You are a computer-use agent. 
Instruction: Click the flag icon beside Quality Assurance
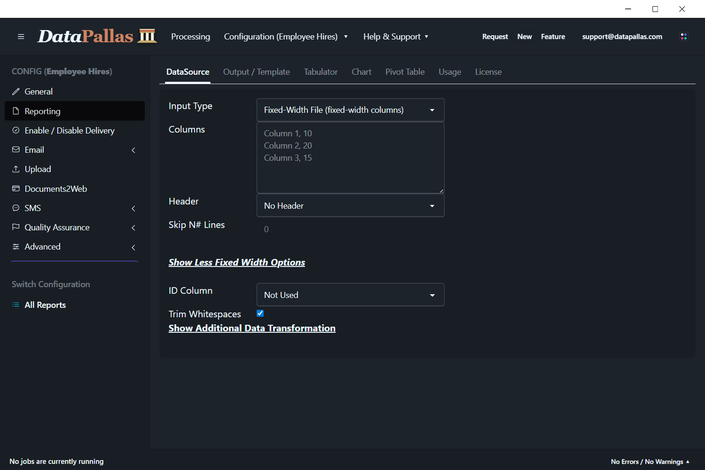[16, 227]
